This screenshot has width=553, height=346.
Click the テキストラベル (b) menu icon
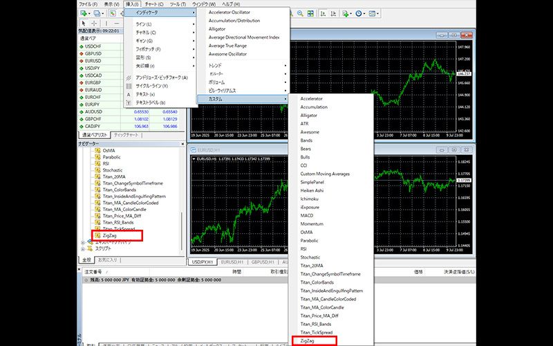pyautogui.click(x=129, y=102)
